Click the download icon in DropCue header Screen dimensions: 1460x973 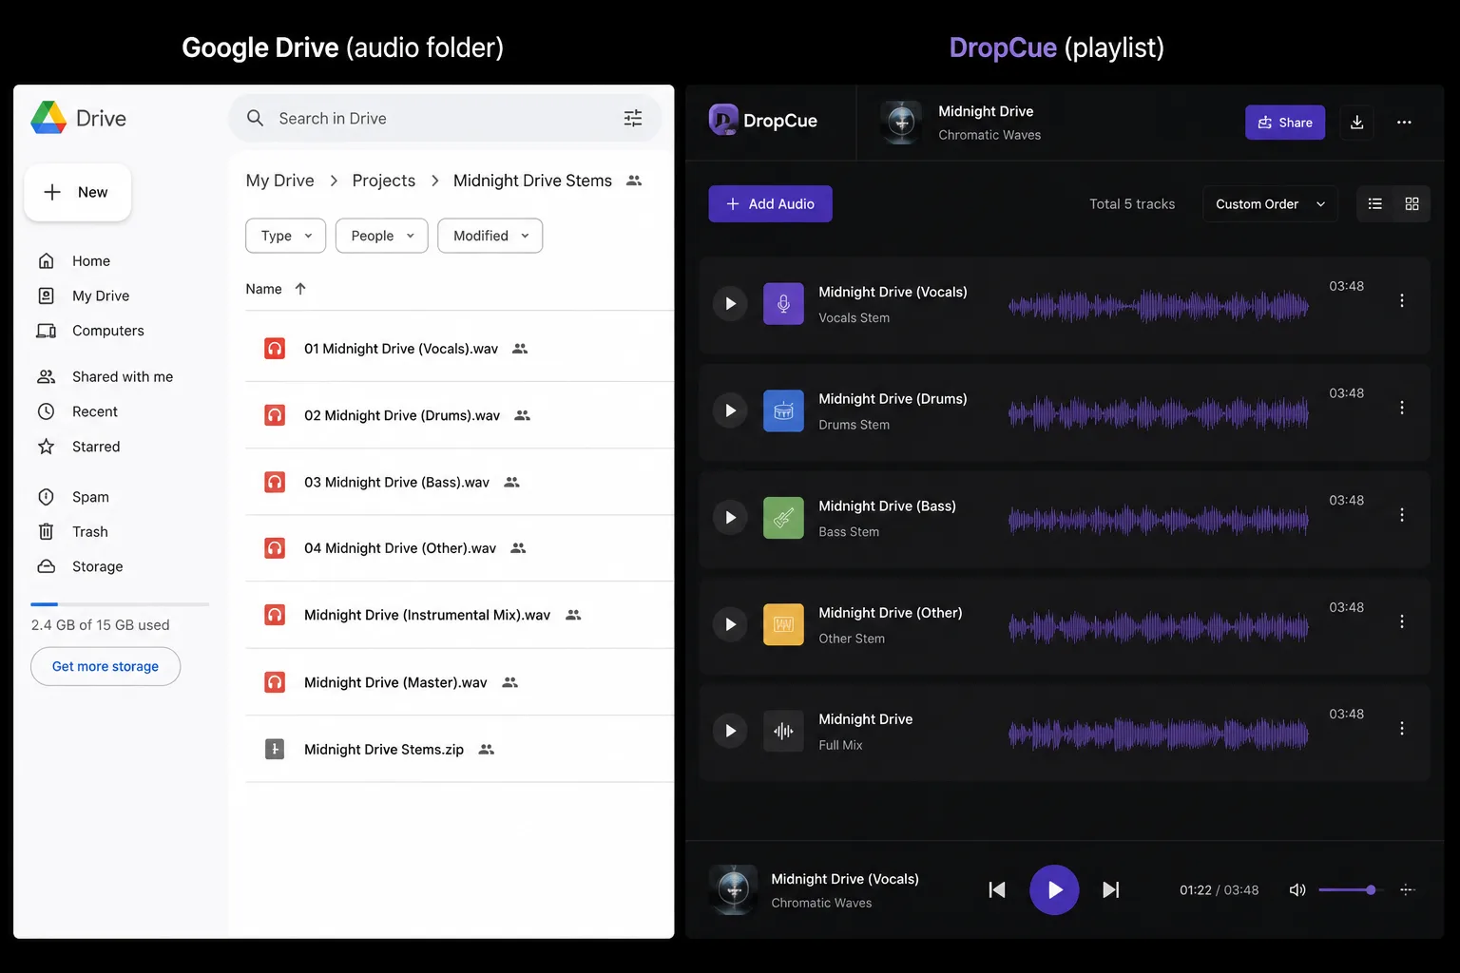pyautogui.click(x=1357, y=123)
